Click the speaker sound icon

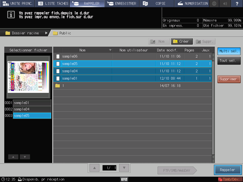[225, 3]
